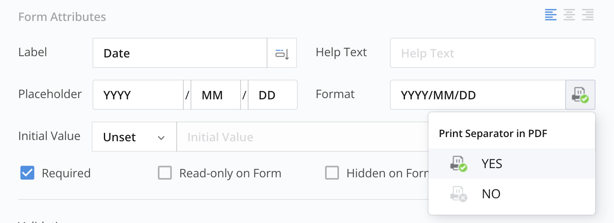Screen dimensions: 614x223
Task: Select NO in Print Separator menu
Action: click(x=491, y=194)
